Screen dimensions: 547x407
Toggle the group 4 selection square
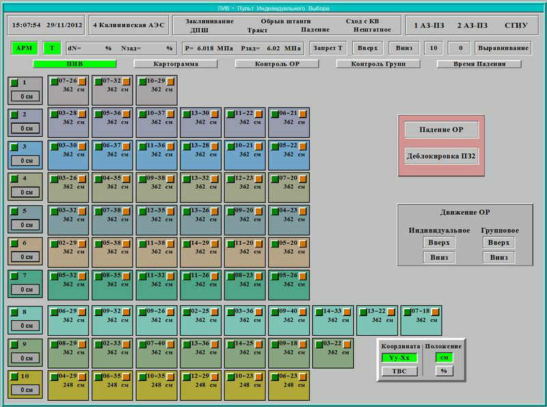(14, 179)
